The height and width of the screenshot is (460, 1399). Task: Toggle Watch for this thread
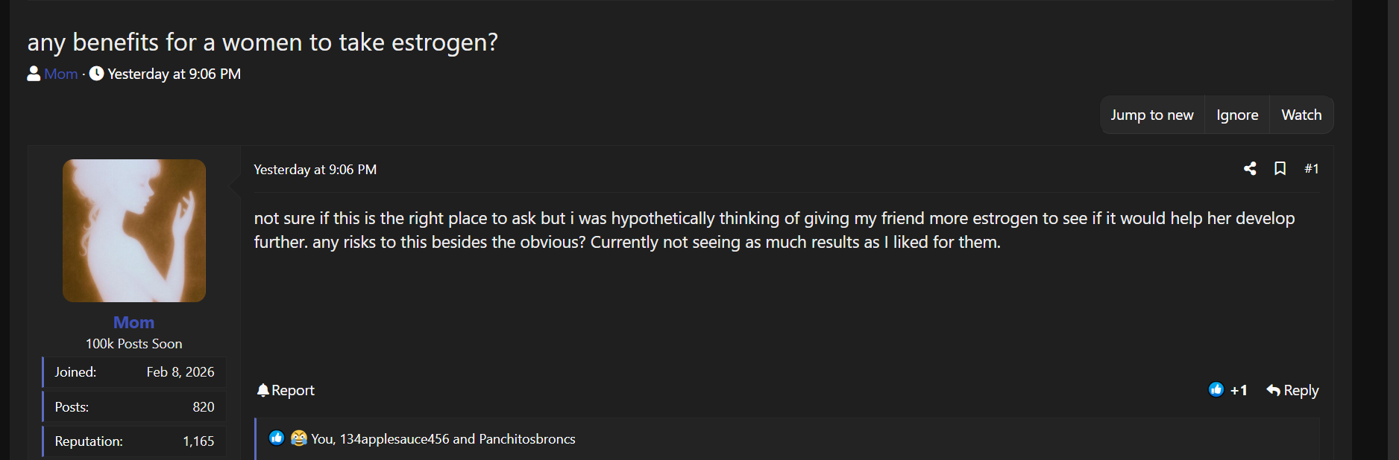click(x=1301, y=115)
